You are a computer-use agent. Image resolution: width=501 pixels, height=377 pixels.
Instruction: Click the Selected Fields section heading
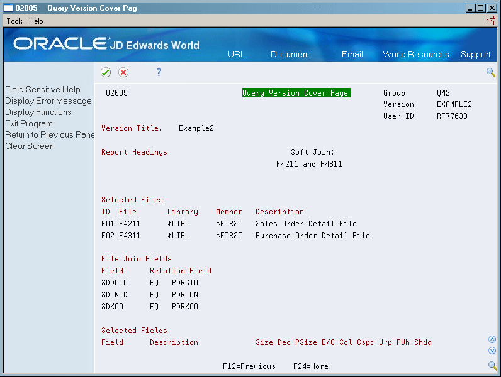tap(134, 331)
